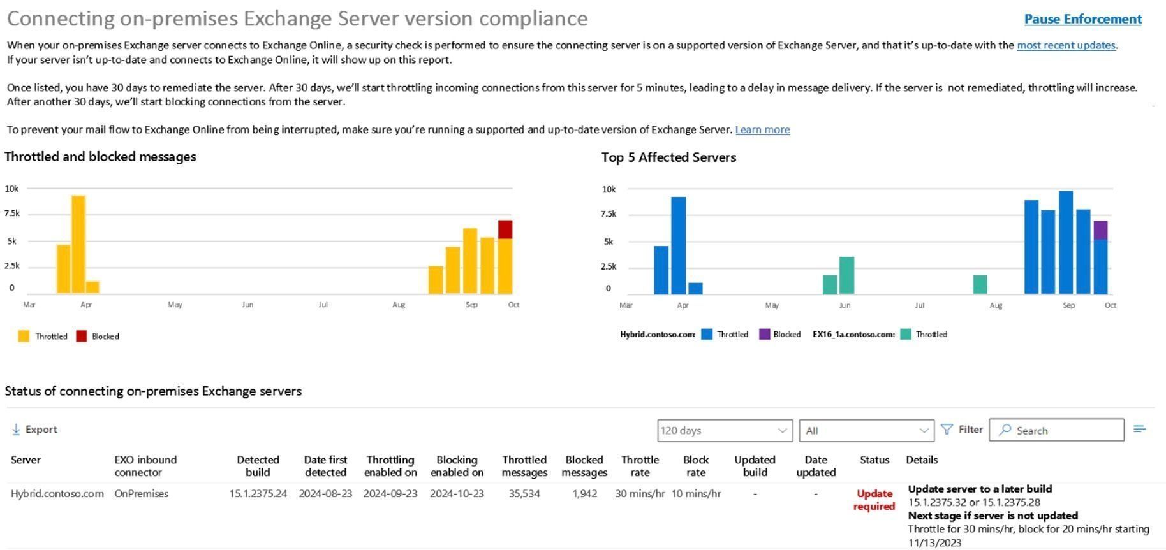Click the red Blocked legend swatch

[x=81, y=337]
